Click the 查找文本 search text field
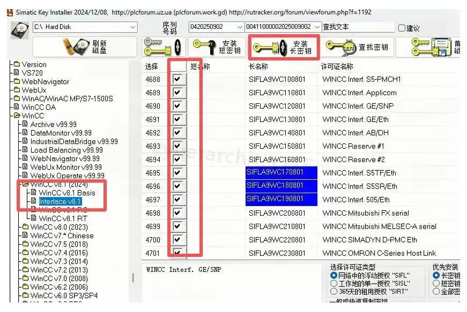This screenshot has height=312, width=467. (x=358, y=27)
